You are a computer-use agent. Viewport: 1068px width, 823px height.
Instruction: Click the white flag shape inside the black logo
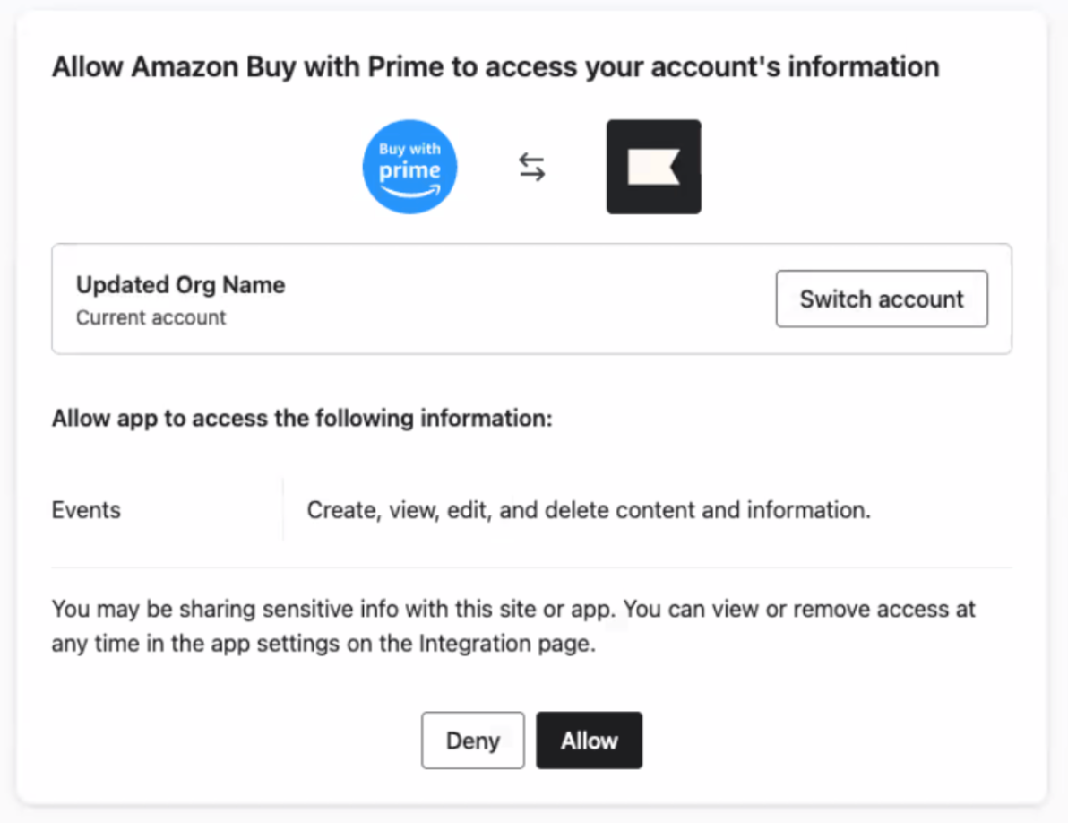pos(652,168)
